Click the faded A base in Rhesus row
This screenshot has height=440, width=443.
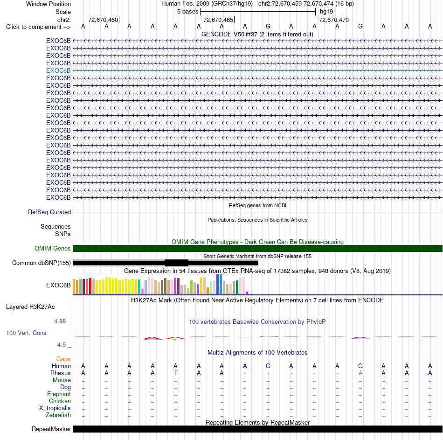(x=360, y=373)
